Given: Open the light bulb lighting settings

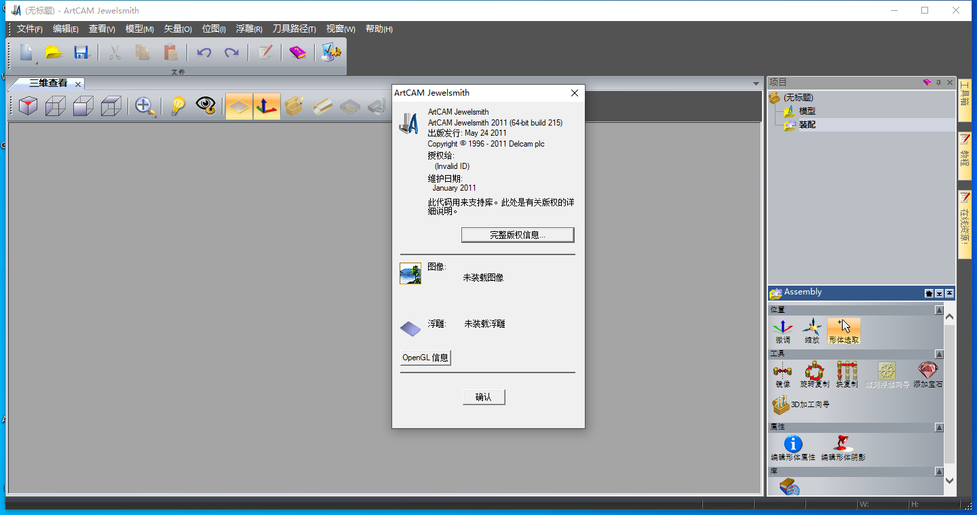Looking at the screenshot, I should (178, 106).
